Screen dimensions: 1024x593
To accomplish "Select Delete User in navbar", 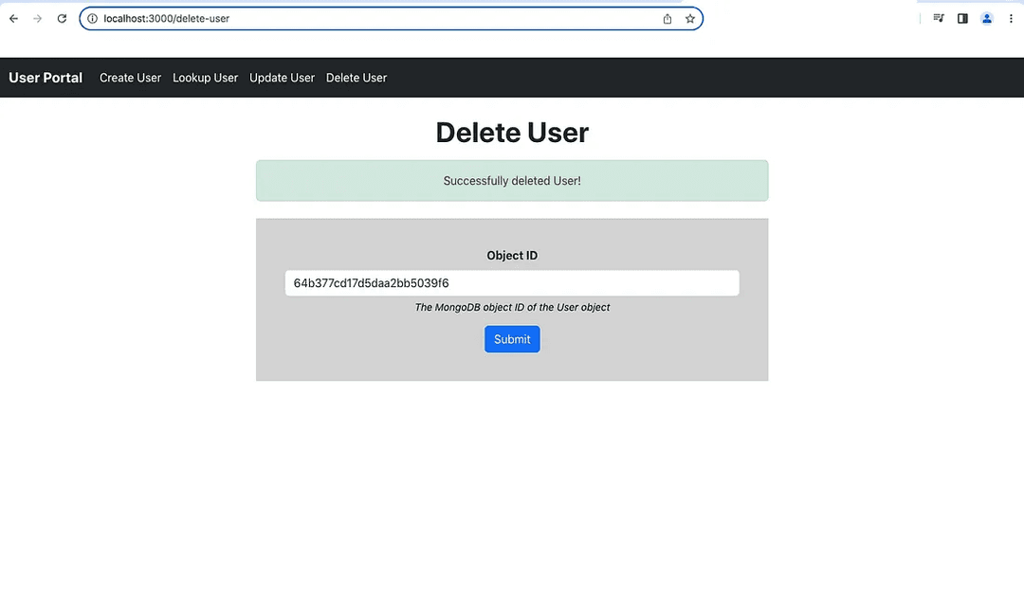I will pyautogui.click(x=357, y=78).
